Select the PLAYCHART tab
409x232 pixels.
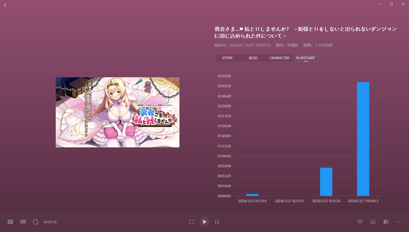(305, 58)
